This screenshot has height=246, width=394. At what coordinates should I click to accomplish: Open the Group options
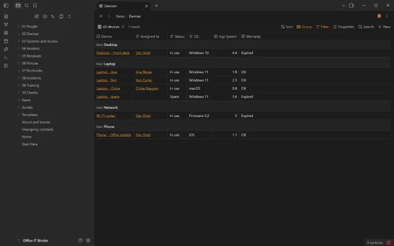[x=304, y=27]
